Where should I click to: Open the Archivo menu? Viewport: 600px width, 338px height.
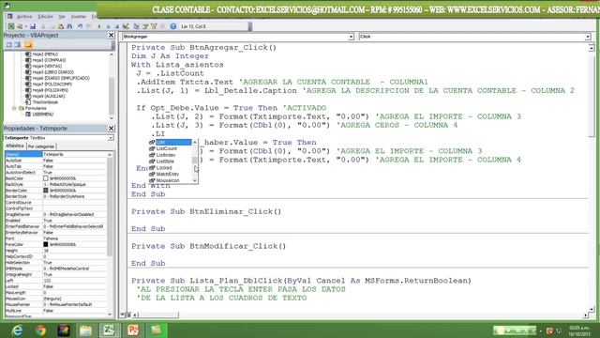[24, 17]
